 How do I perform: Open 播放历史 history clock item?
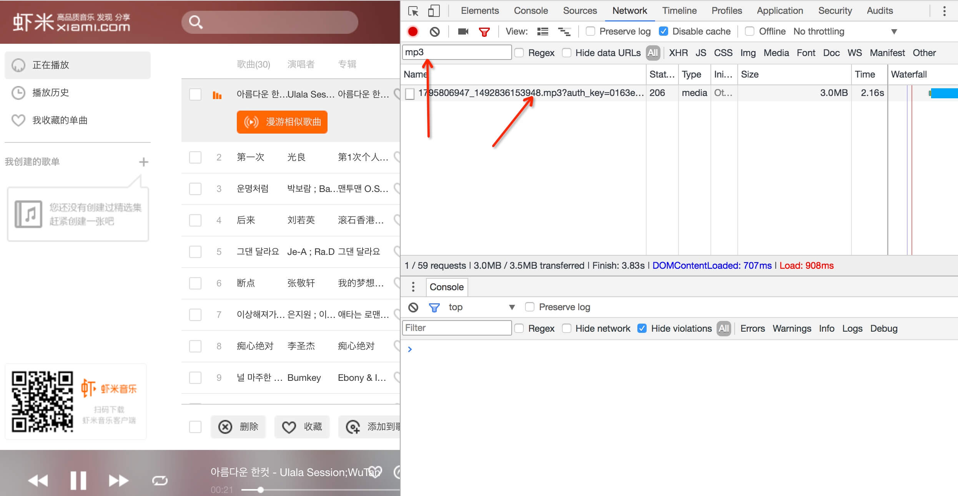(77, 93)
